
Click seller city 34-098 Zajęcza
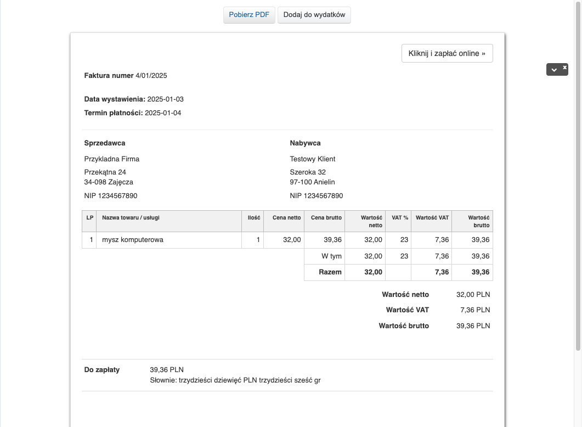click(109, 182)
